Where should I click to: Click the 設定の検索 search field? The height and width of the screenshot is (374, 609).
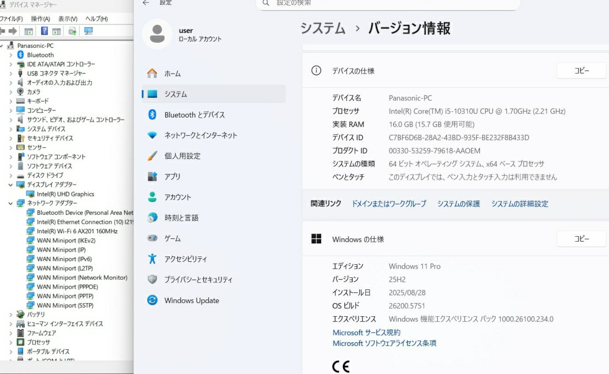[387, 3]
